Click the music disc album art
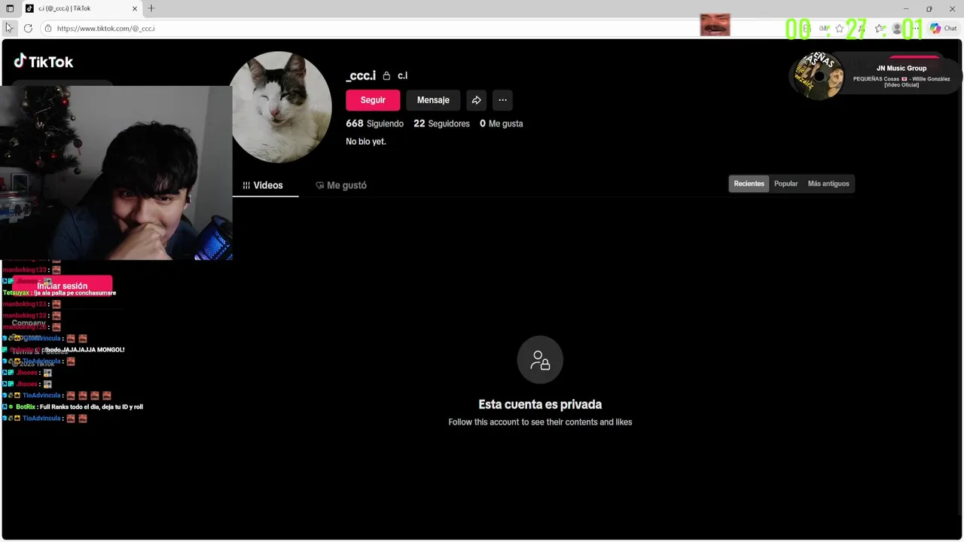Image resolution: width=964 pixels, height=542 pixels. [x=820, y=75]
